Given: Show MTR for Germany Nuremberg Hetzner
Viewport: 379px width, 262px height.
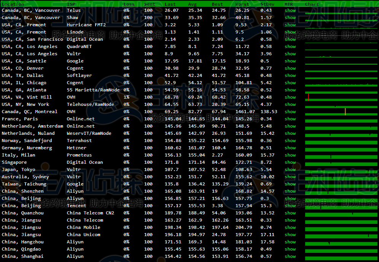Looking at the screenshot, I should [290, 148].
